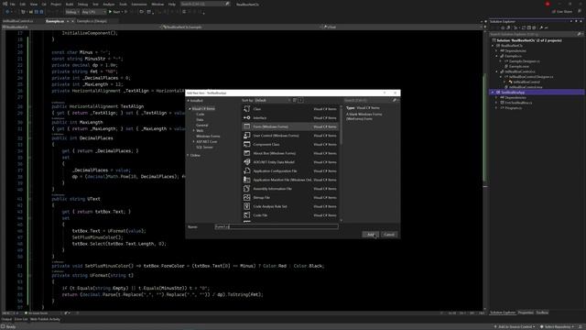The image size is (586, 330).
Task: Click dialog Search templates field
Action: tap(368, 100)
